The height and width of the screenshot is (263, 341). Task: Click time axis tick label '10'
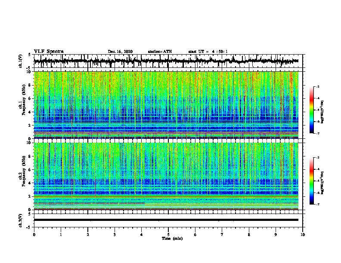303,235
